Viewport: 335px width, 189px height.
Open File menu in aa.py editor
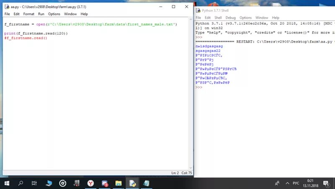click(x=7, y=14)
